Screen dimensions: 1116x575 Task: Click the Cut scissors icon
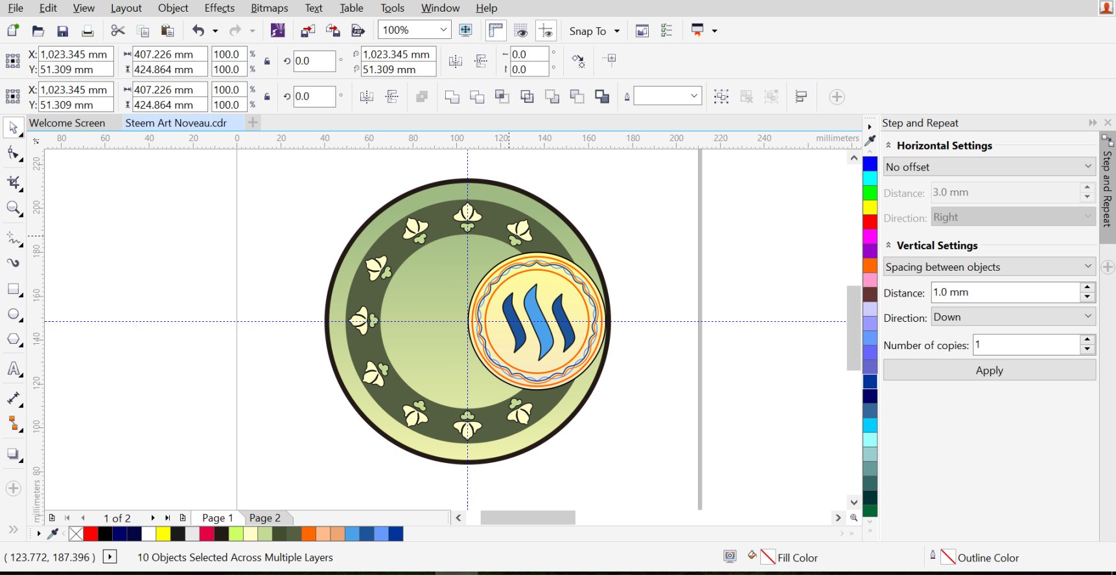pos(117,30)
